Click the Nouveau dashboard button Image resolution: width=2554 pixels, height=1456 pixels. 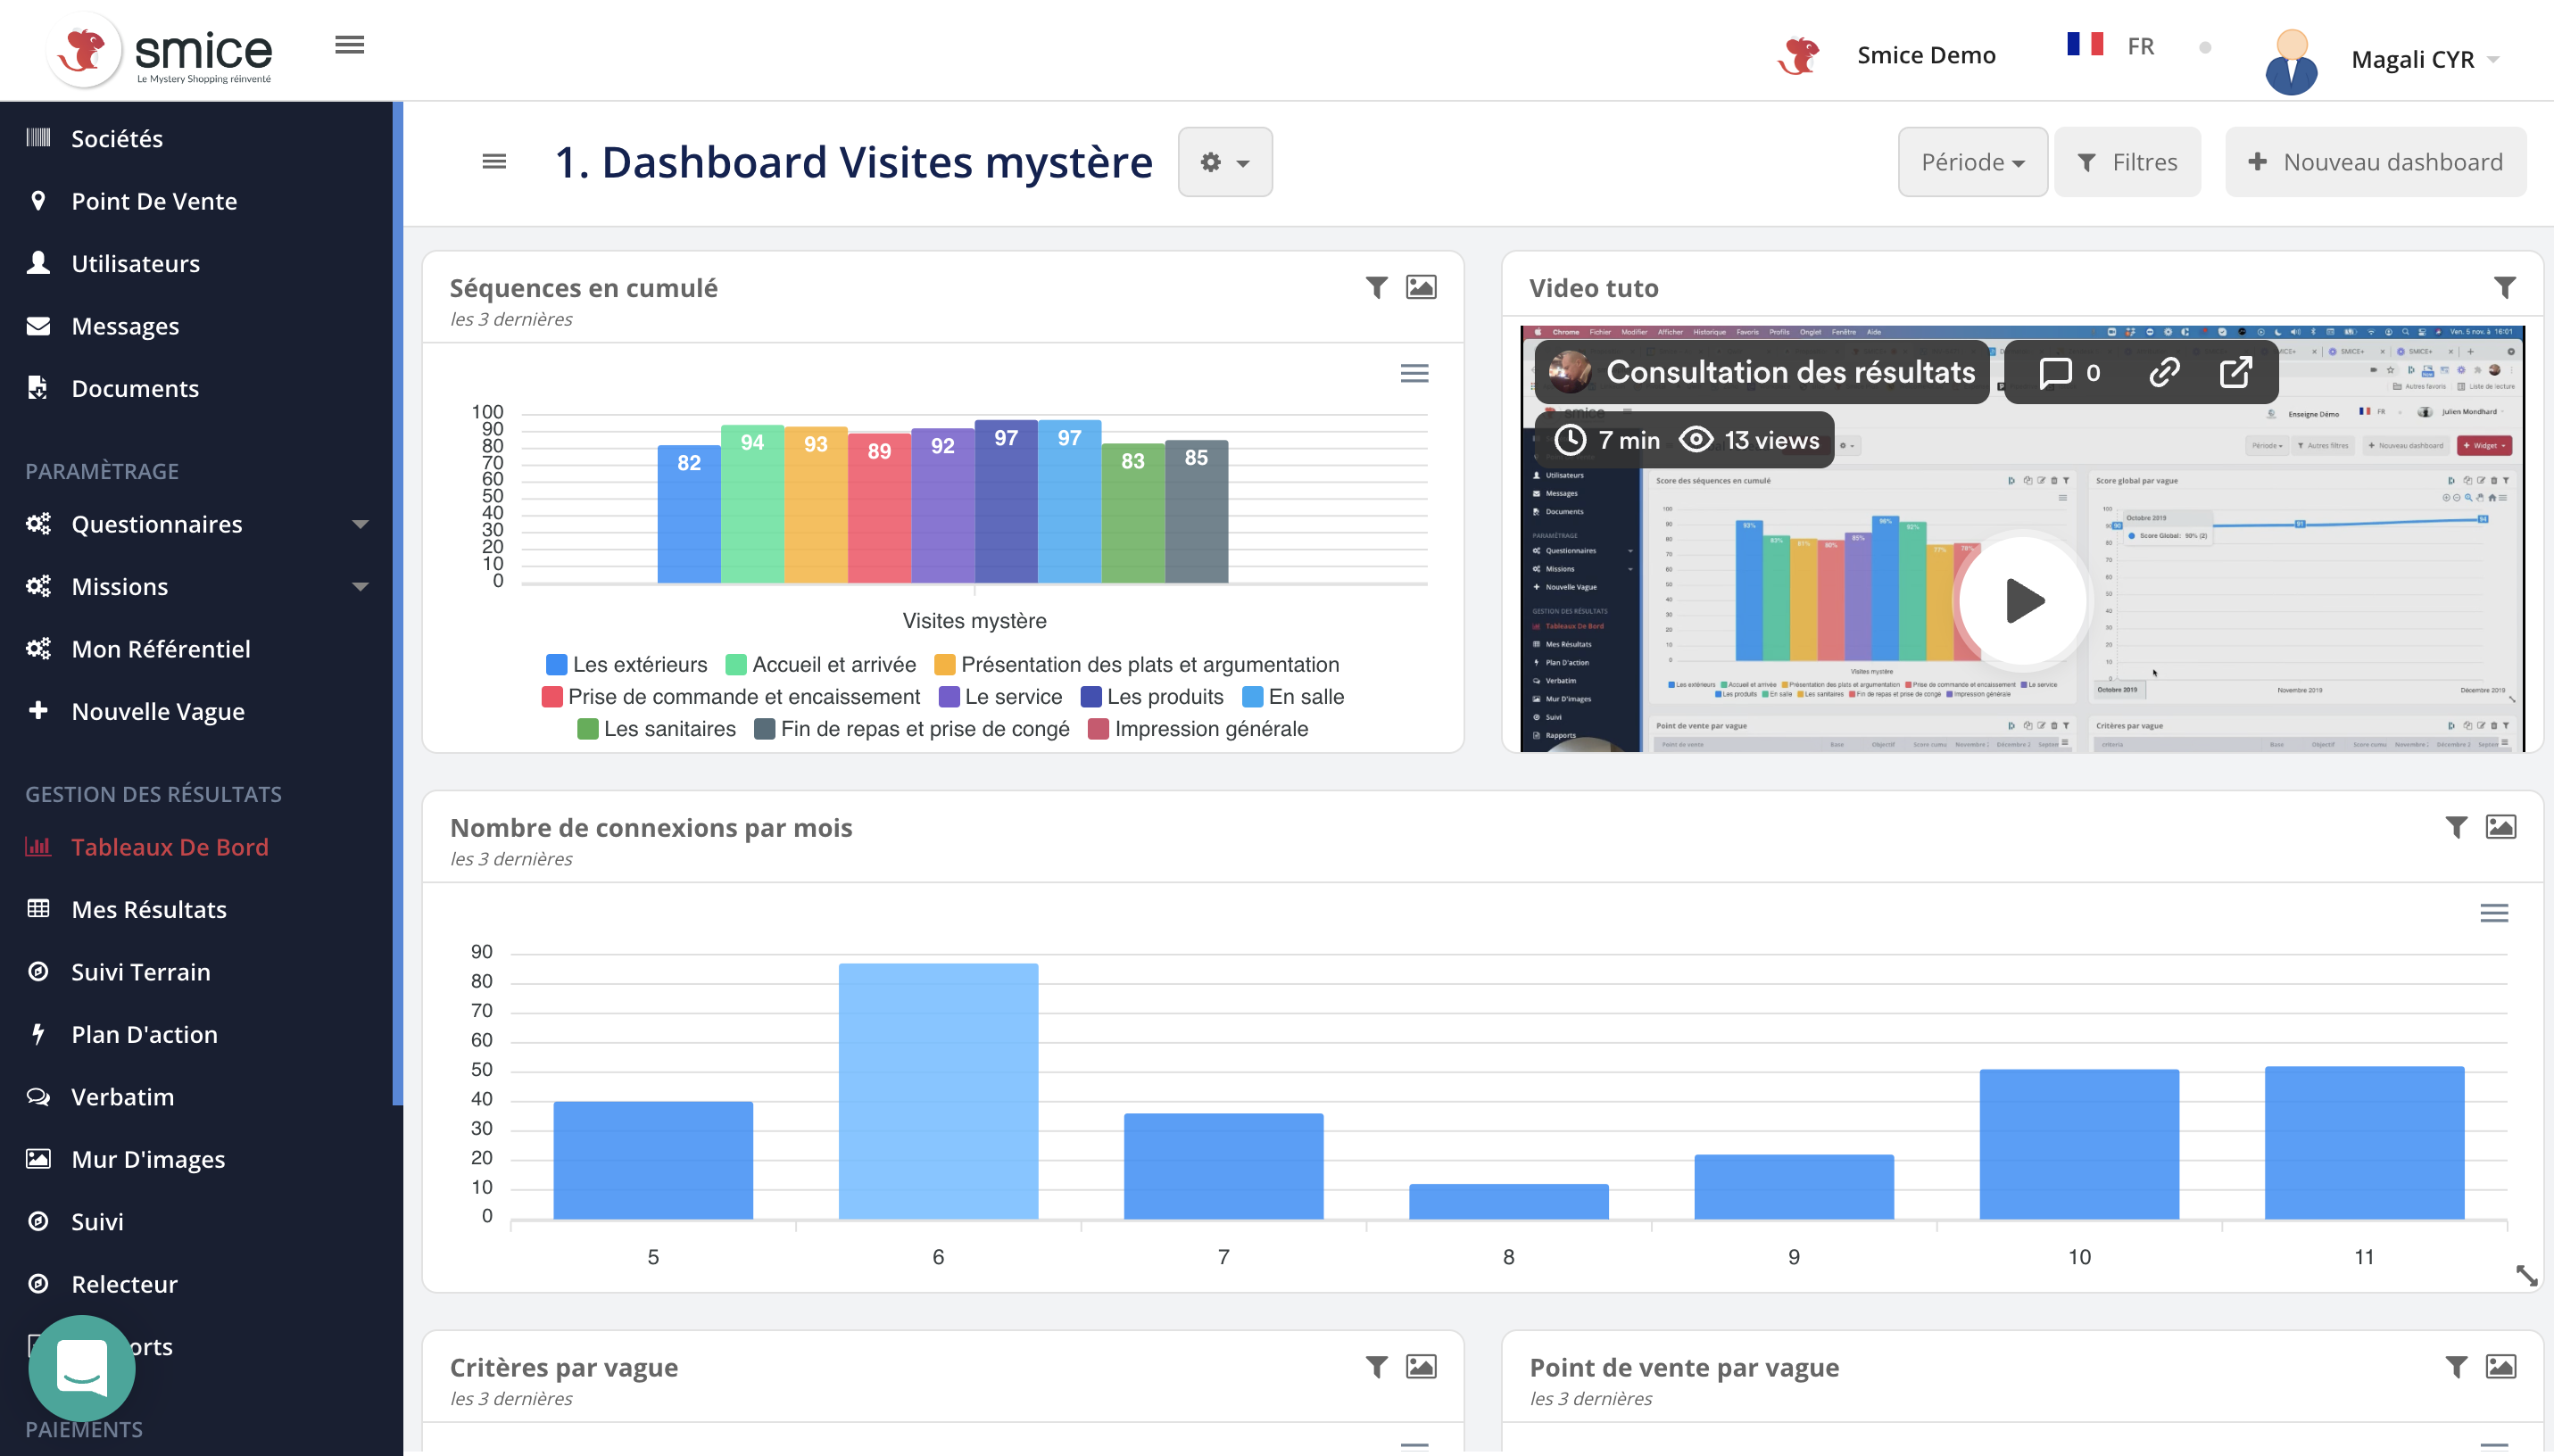[2375, 162]
